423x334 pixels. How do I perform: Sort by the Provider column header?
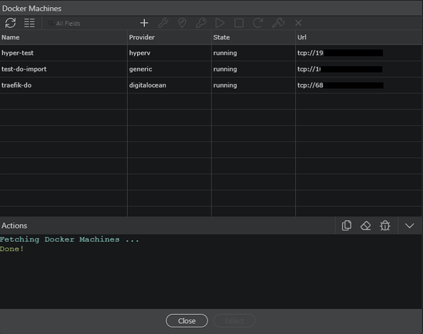point(169,37)
